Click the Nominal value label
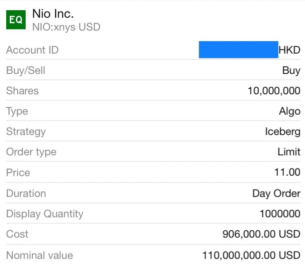This screenshot has height=274, width=305. (x=39, y=255)
